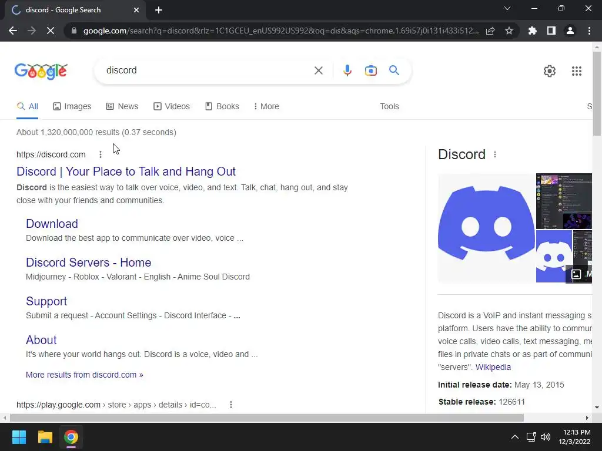Screen dimensions: 602x451
Task: Click the horizontal page scrollbar
Action: click(x=267, y=418)
